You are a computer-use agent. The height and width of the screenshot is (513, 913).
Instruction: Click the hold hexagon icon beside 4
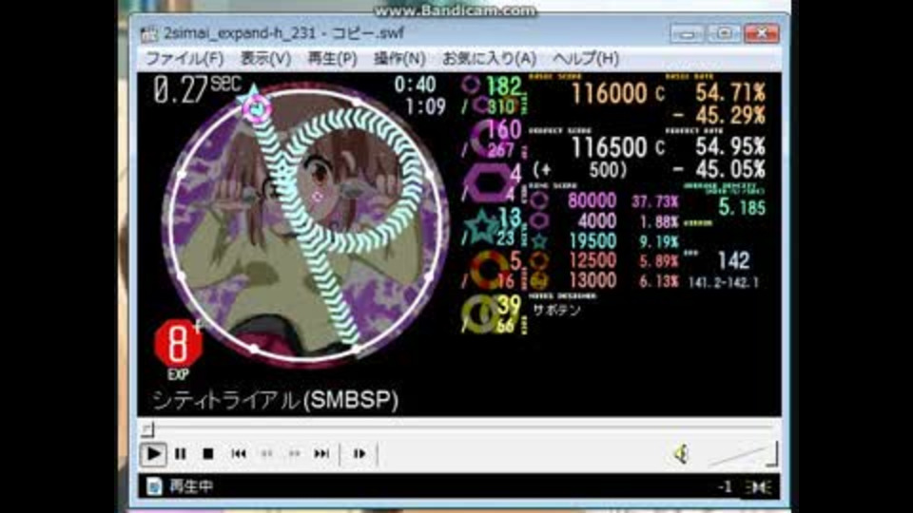[489, 182]
